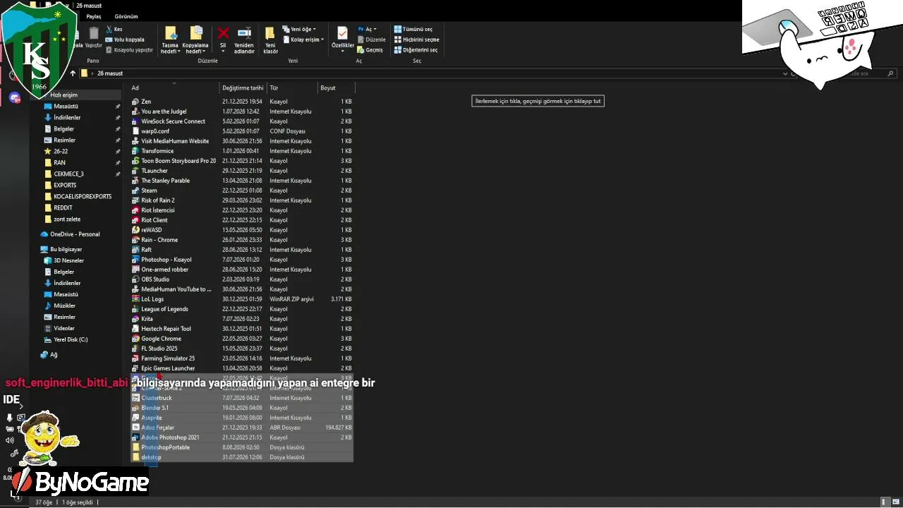This screenshot has height=508, width=903.
Task: Select the Google Chrome shortcut icon
Action: pyautogui.click(x=136, y=339)
